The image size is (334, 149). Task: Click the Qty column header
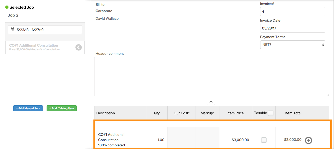[x=157, y=113]
